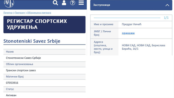Select value Стонотениски Савез Србије
This screenshot has width=174, height=98.
23,58
